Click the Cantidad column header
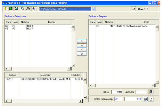Screen dimensions: 162x107 click(76, 75)
